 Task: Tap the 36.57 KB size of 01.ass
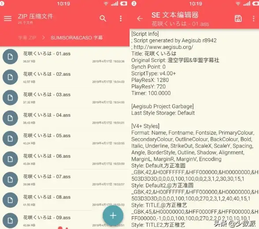(29, 62)
